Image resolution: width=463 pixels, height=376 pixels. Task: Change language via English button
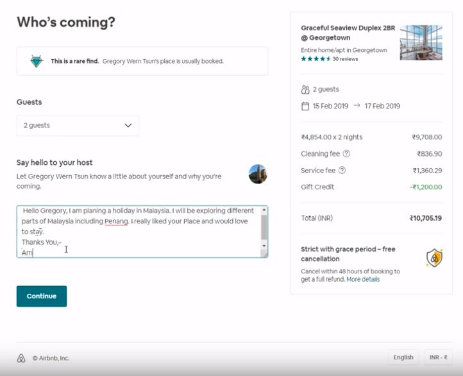pos(403,357)
